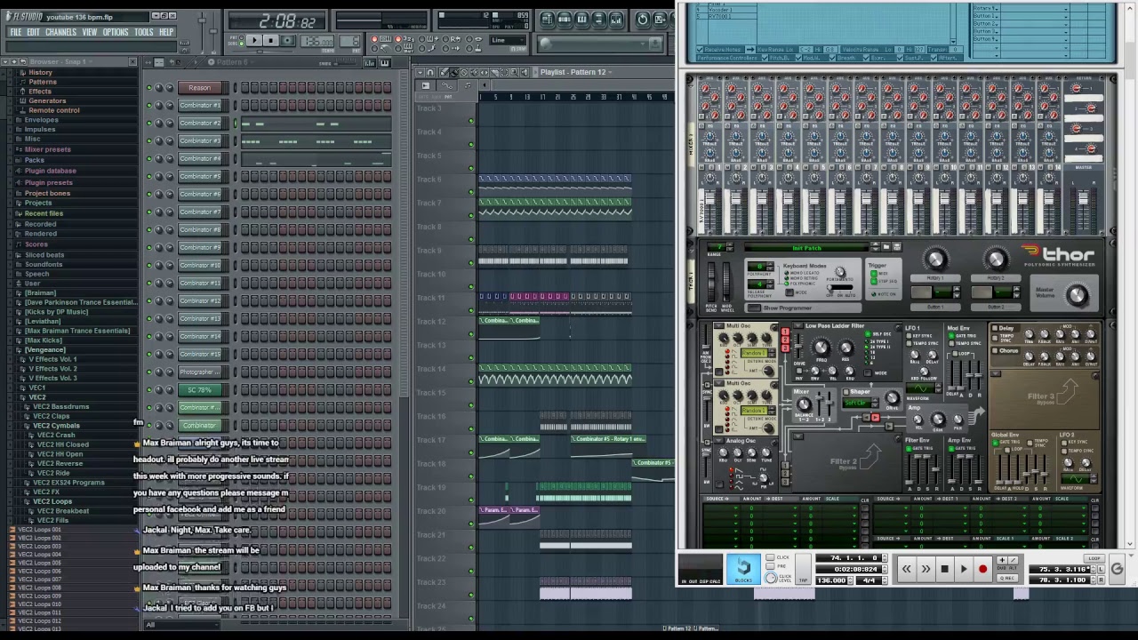Click the FL Studio transport stop button

[x=271, y=40]
